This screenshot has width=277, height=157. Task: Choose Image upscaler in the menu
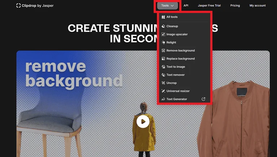(x=184, y=34)
